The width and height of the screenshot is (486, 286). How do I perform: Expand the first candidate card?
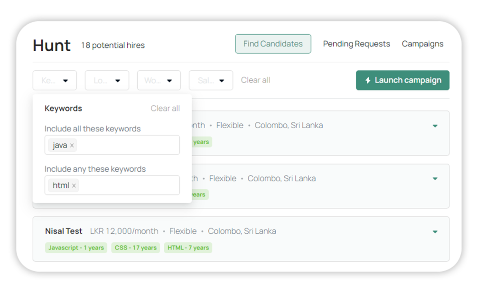coord(435,126)
